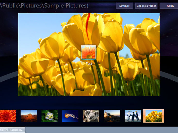
Task: Select the koala thumbnail
Action: point(91,116)
